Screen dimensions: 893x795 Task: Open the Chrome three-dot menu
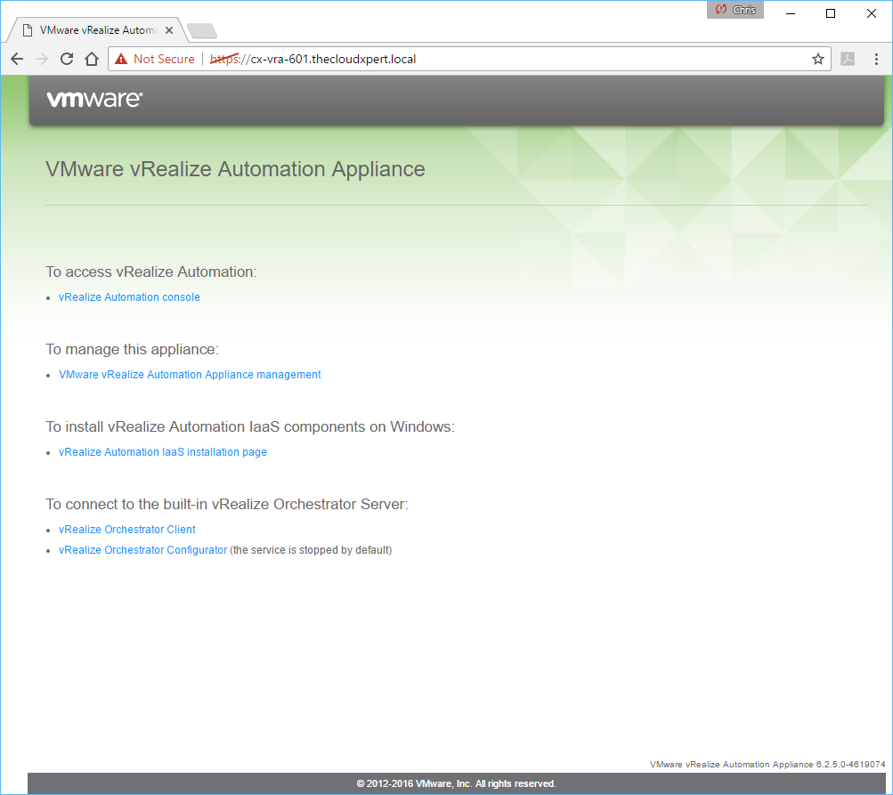coord(876,59)
